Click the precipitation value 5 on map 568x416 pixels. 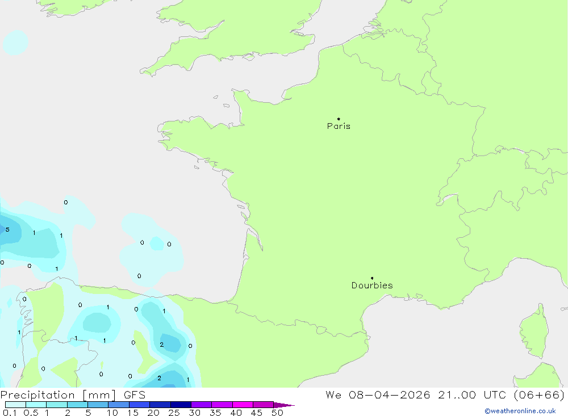[x=7, y=229]
